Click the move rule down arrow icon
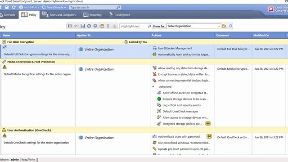288x162 pixels. 114,26
